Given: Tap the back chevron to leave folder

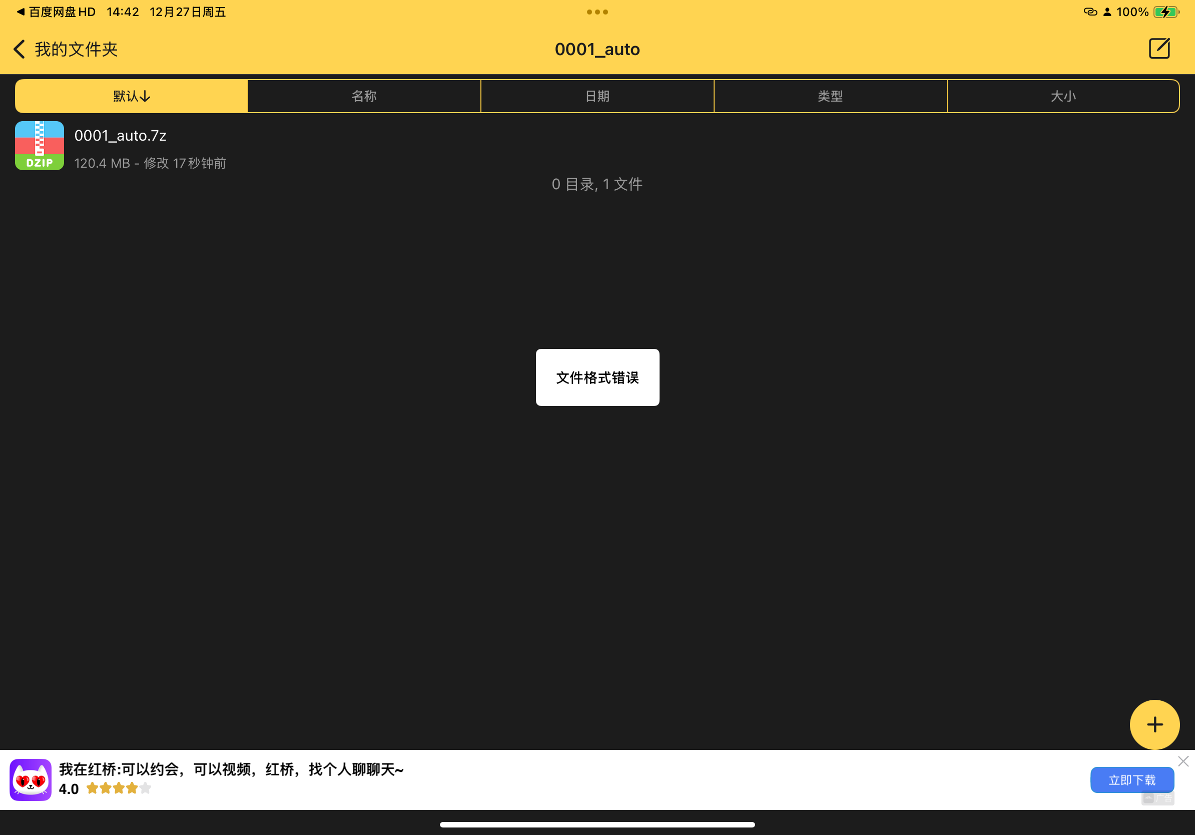Looking at the screenshot, I should pyautogui.click(x=19, y=49).
